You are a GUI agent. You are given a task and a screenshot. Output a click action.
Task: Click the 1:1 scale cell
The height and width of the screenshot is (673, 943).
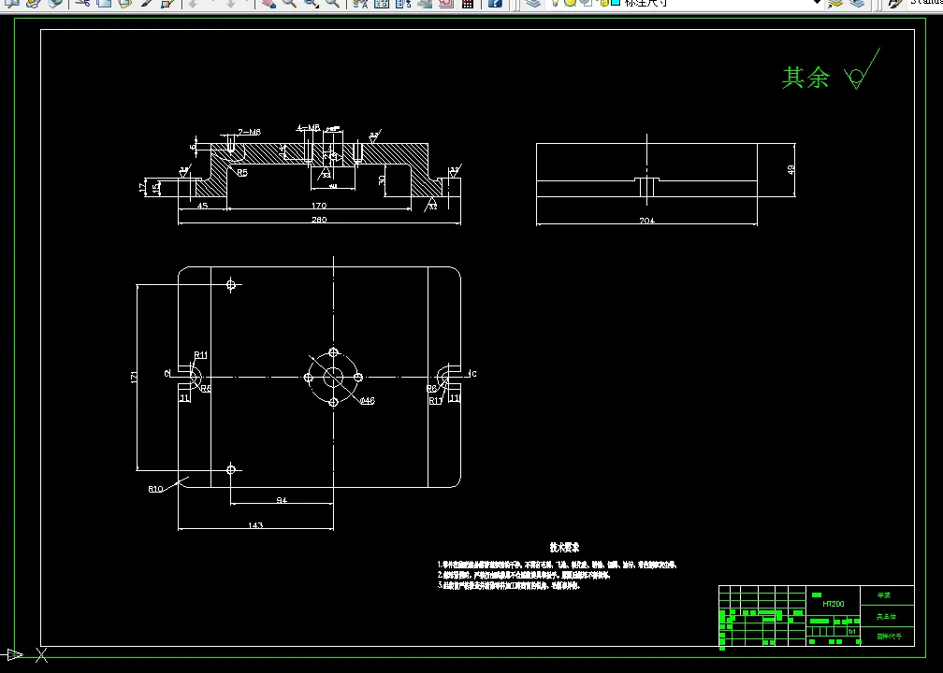point(851,632)
